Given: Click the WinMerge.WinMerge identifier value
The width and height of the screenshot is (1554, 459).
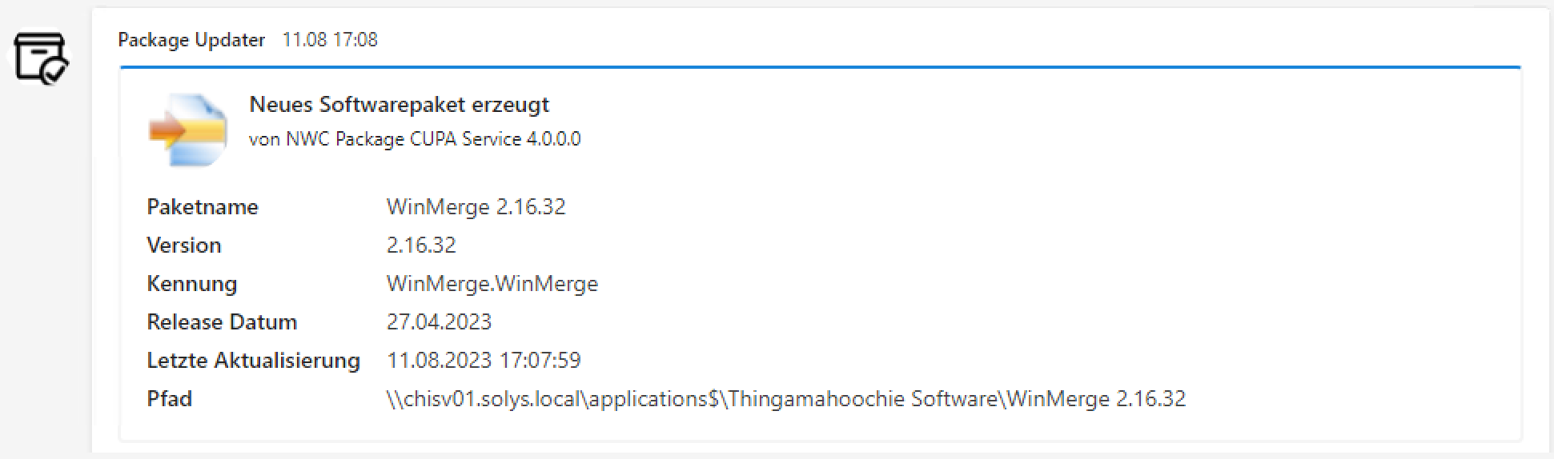Looking at the screenshot, I should [x=492, y=284].
